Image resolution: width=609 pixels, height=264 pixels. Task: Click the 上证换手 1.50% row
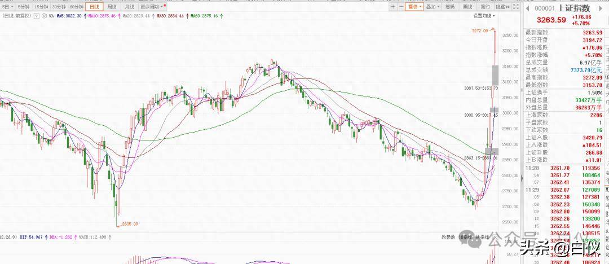click(564, 93)
